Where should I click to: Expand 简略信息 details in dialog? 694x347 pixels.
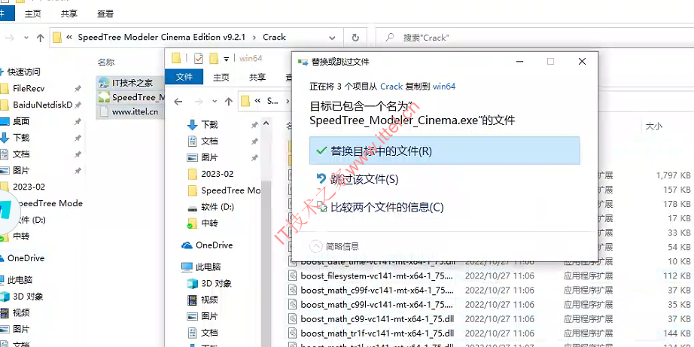click(x=335, y=246)
